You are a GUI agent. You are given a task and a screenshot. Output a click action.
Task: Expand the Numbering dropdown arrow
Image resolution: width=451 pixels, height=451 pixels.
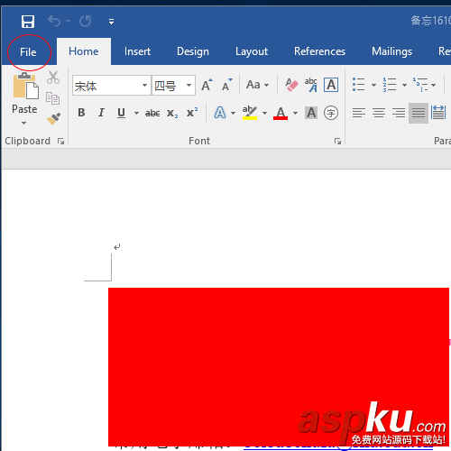coord(404,85)
